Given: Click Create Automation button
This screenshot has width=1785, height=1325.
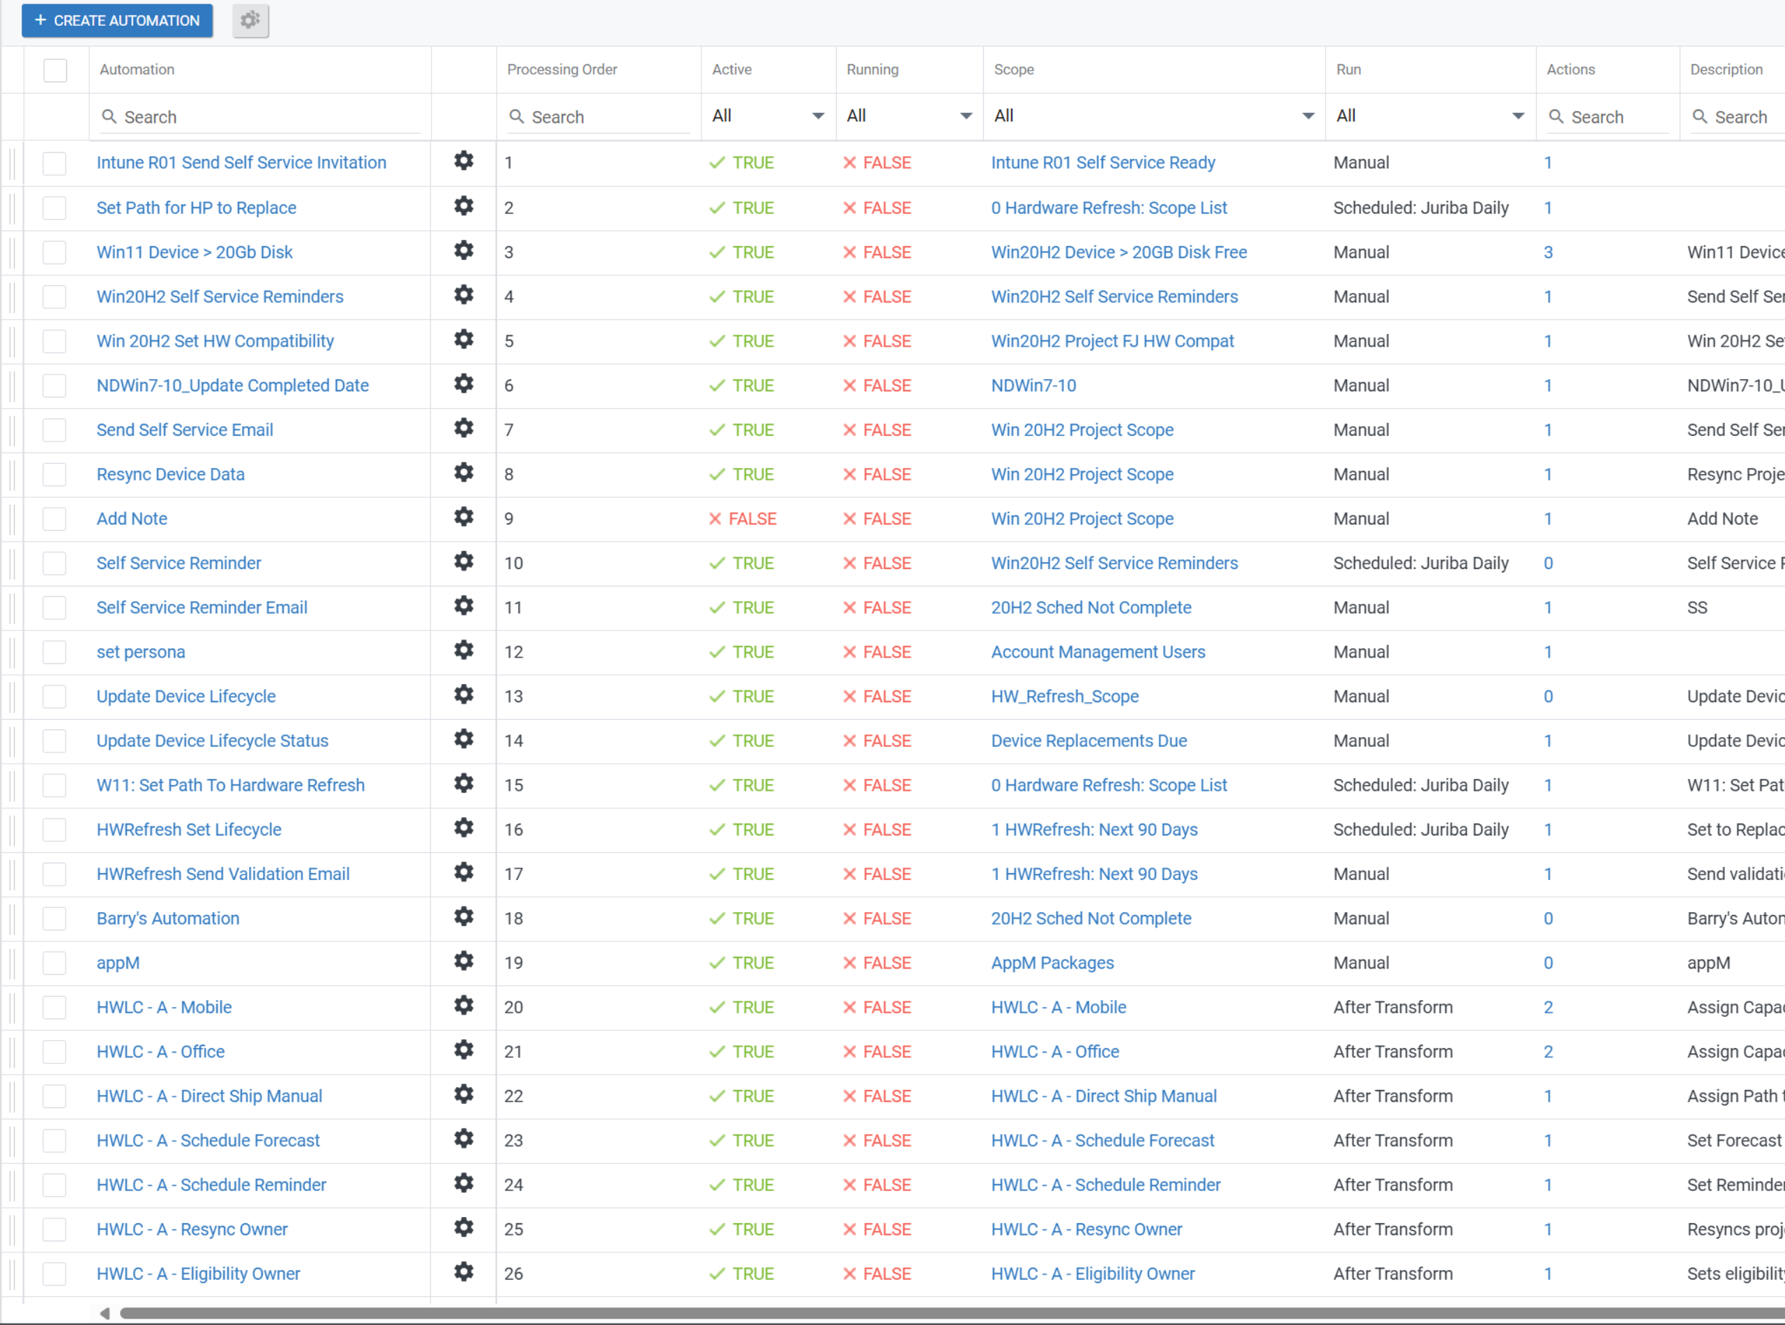Looking at the screenshot, I should pos(117,20).
